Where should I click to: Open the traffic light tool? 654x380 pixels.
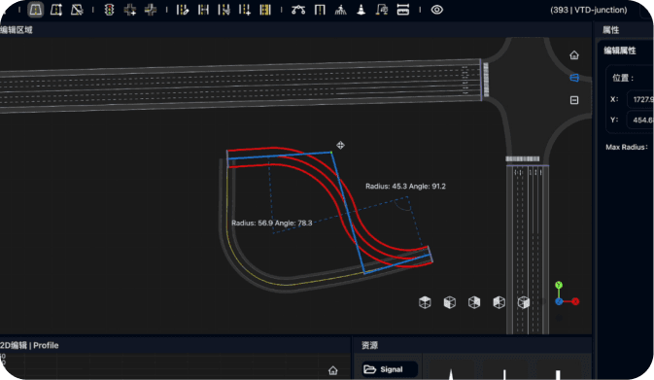109,10
